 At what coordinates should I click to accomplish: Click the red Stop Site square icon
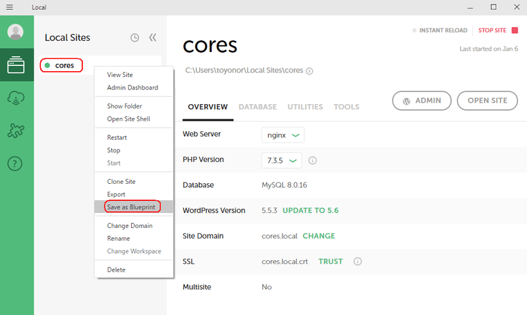tap(514, 30)
